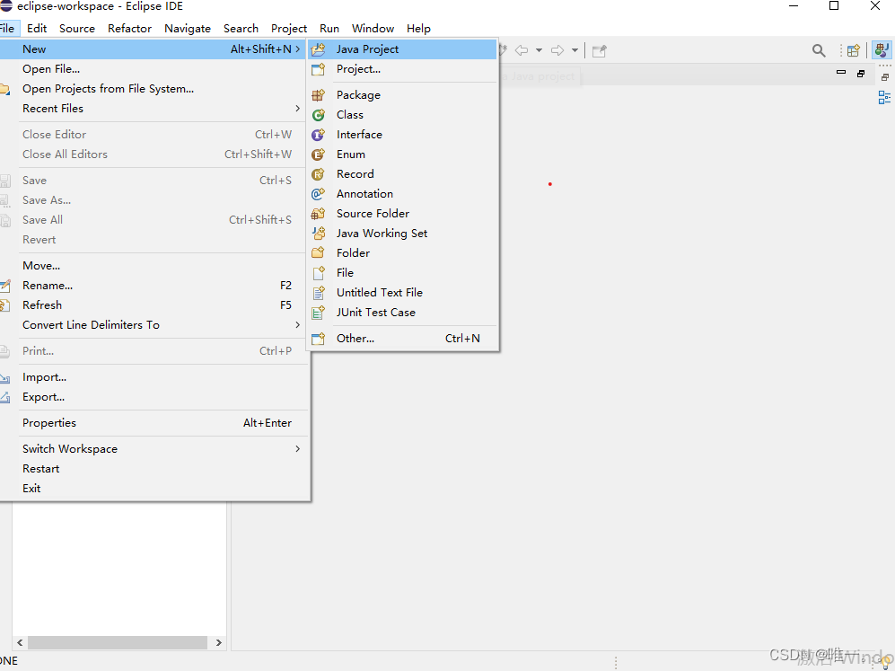
Task: Click the Source Folder icon
Action: point(318,214)
